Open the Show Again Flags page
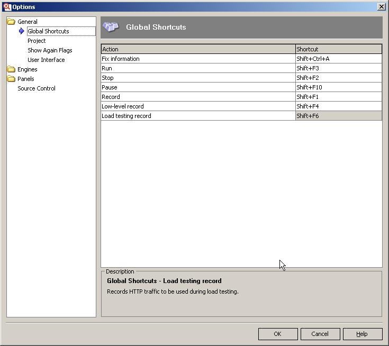 click(x=50, y=50)
